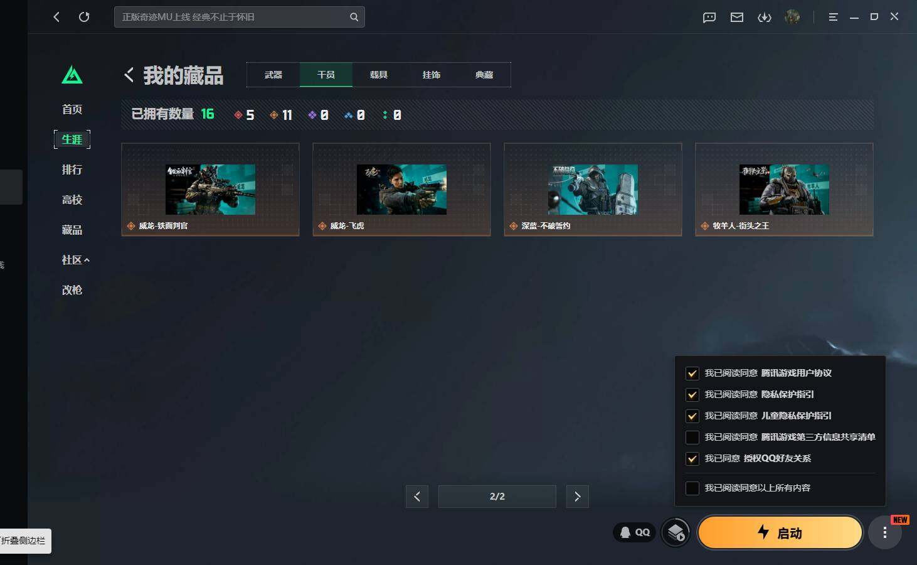Open the three-dot more options menu
This screenshot has height=565, width=917.
[885, 533]
